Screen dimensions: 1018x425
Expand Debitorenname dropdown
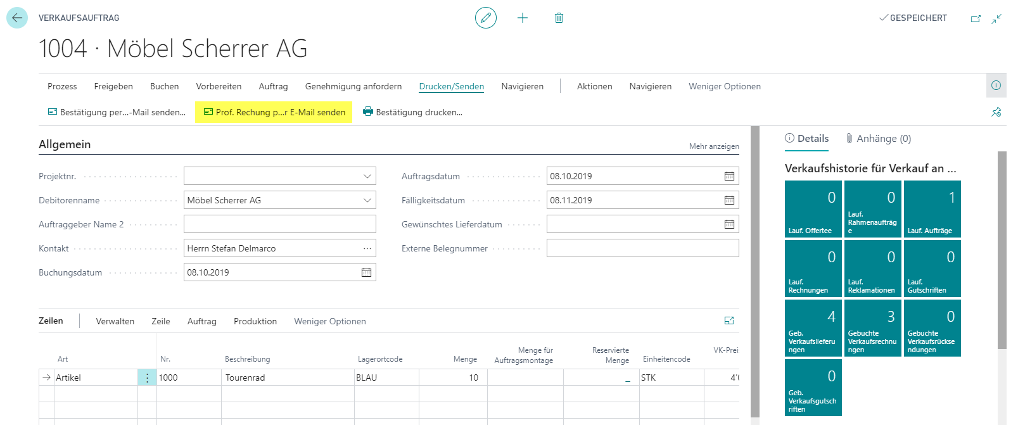[x=367, y=200]
